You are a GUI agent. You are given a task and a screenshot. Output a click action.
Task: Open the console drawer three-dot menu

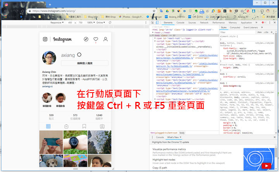[152, 137]
